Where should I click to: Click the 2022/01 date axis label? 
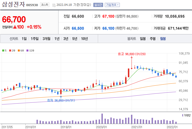[x=172, y=127]
